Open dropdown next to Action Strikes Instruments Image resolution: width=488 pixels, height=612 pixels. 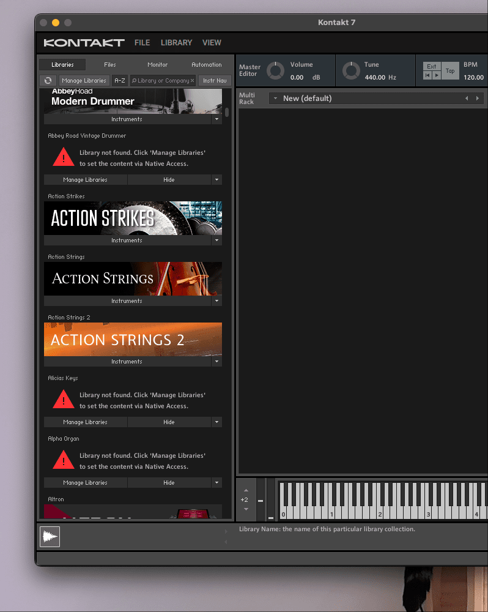pyautogui.click(x=217, y=241)
